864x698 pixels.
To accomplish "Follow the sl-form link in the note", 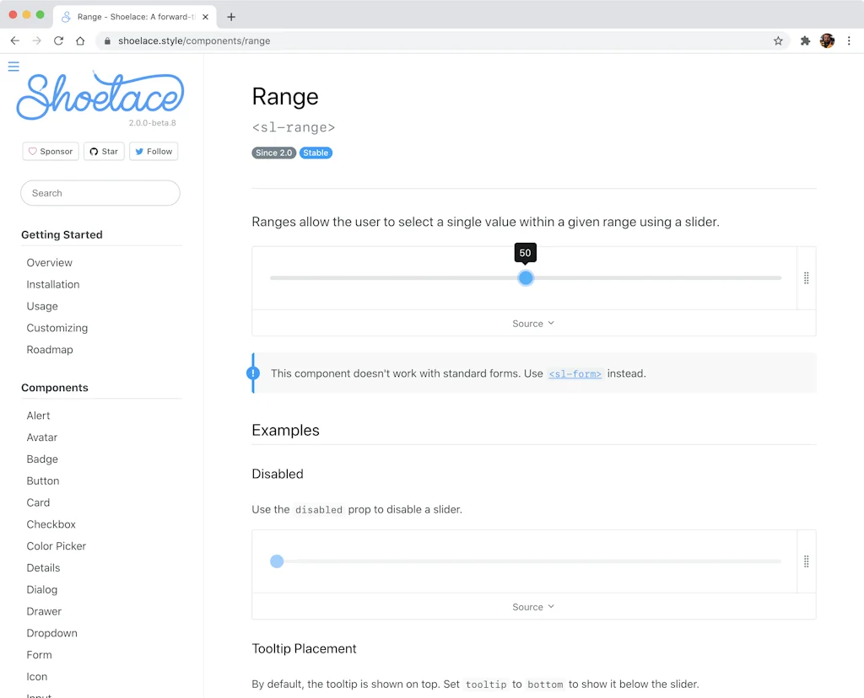I will tap(575, 373).
